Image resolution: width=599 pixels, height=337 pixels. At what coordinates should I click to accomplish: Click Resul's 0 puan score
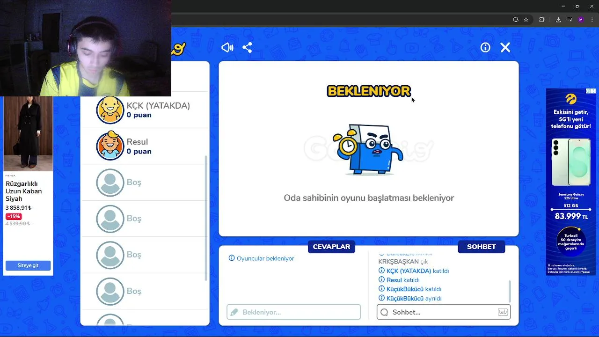click(x=139, y=152)
